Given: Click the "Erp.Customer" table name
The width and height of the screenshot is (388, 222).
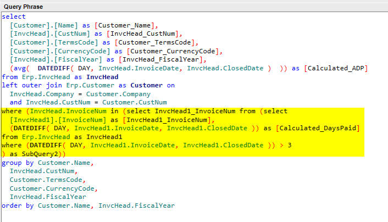Looking at the screenshot, I should coord(90,85).
